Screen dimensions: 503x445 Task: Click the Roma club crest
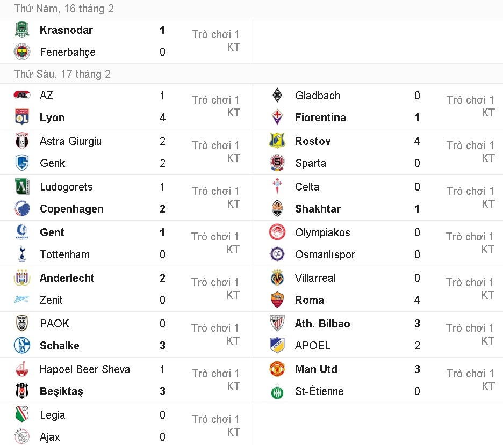pos(276,300)
